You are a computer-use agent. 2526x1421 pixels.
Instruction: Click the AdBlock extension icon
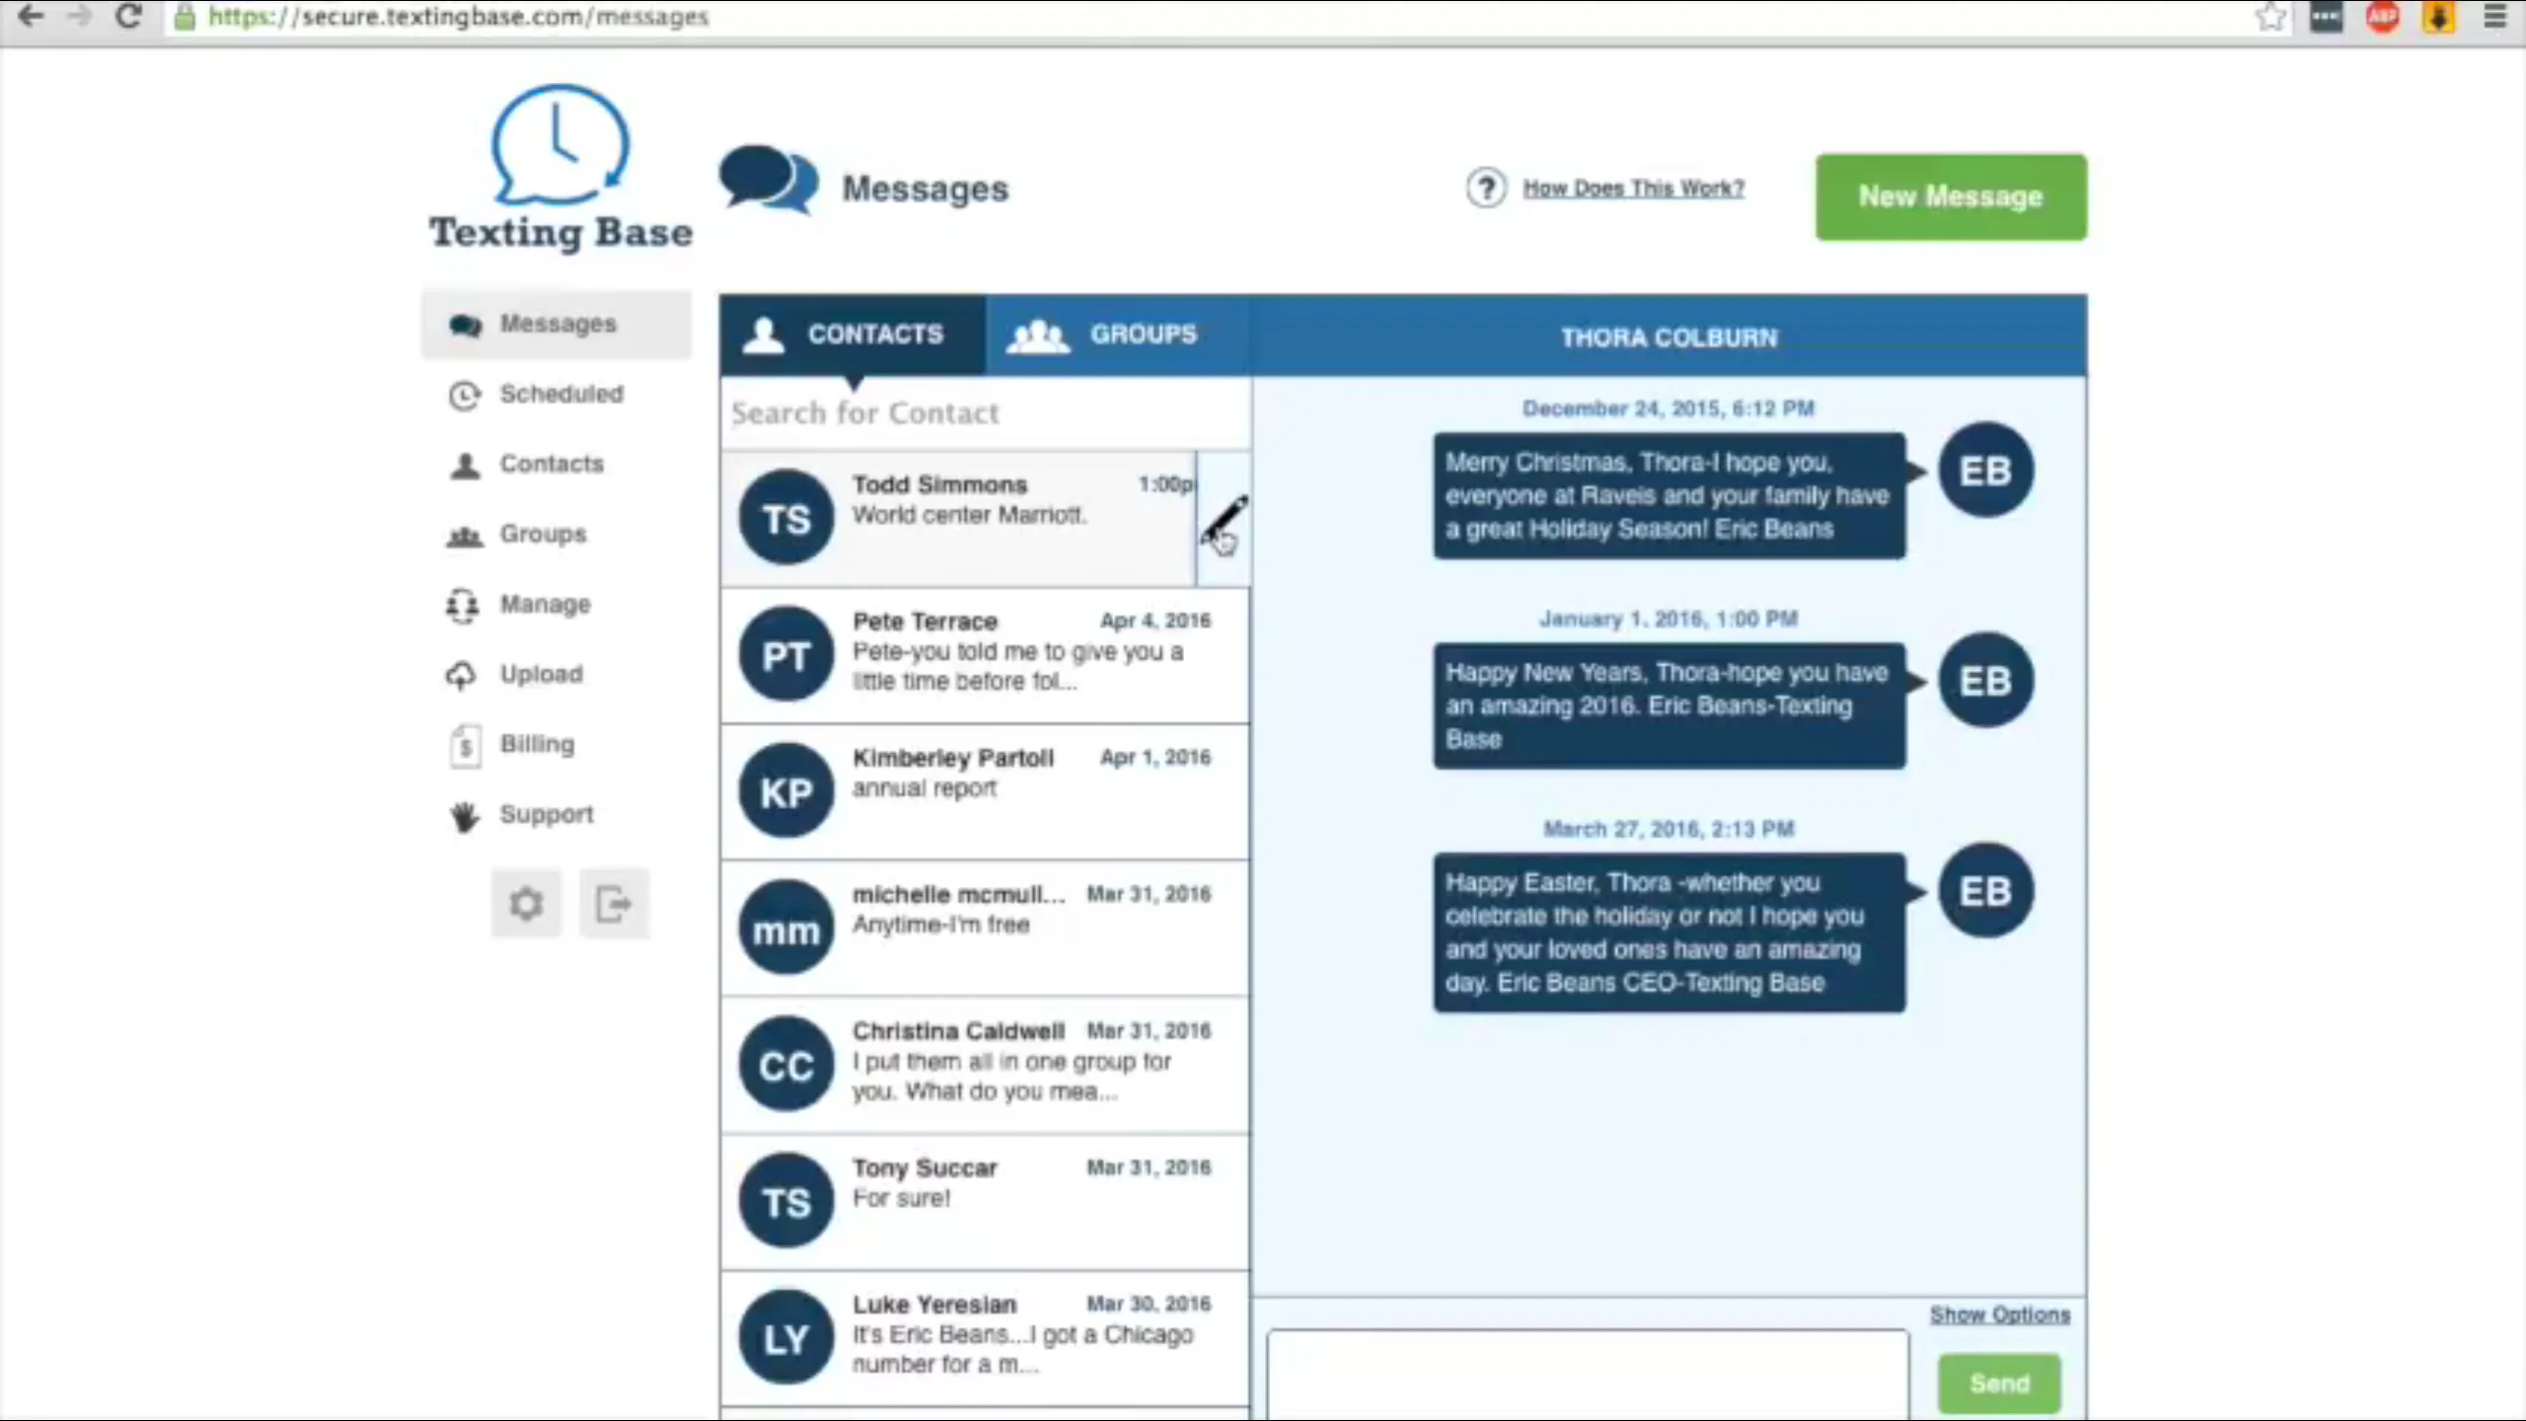pos(2383,17)
